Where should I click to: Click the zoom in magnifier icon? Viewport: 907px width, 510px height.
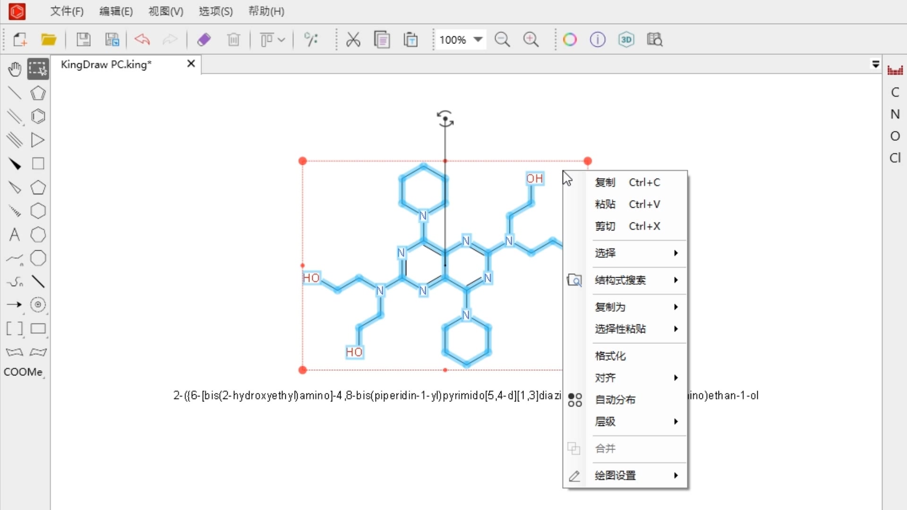(531, 39)
